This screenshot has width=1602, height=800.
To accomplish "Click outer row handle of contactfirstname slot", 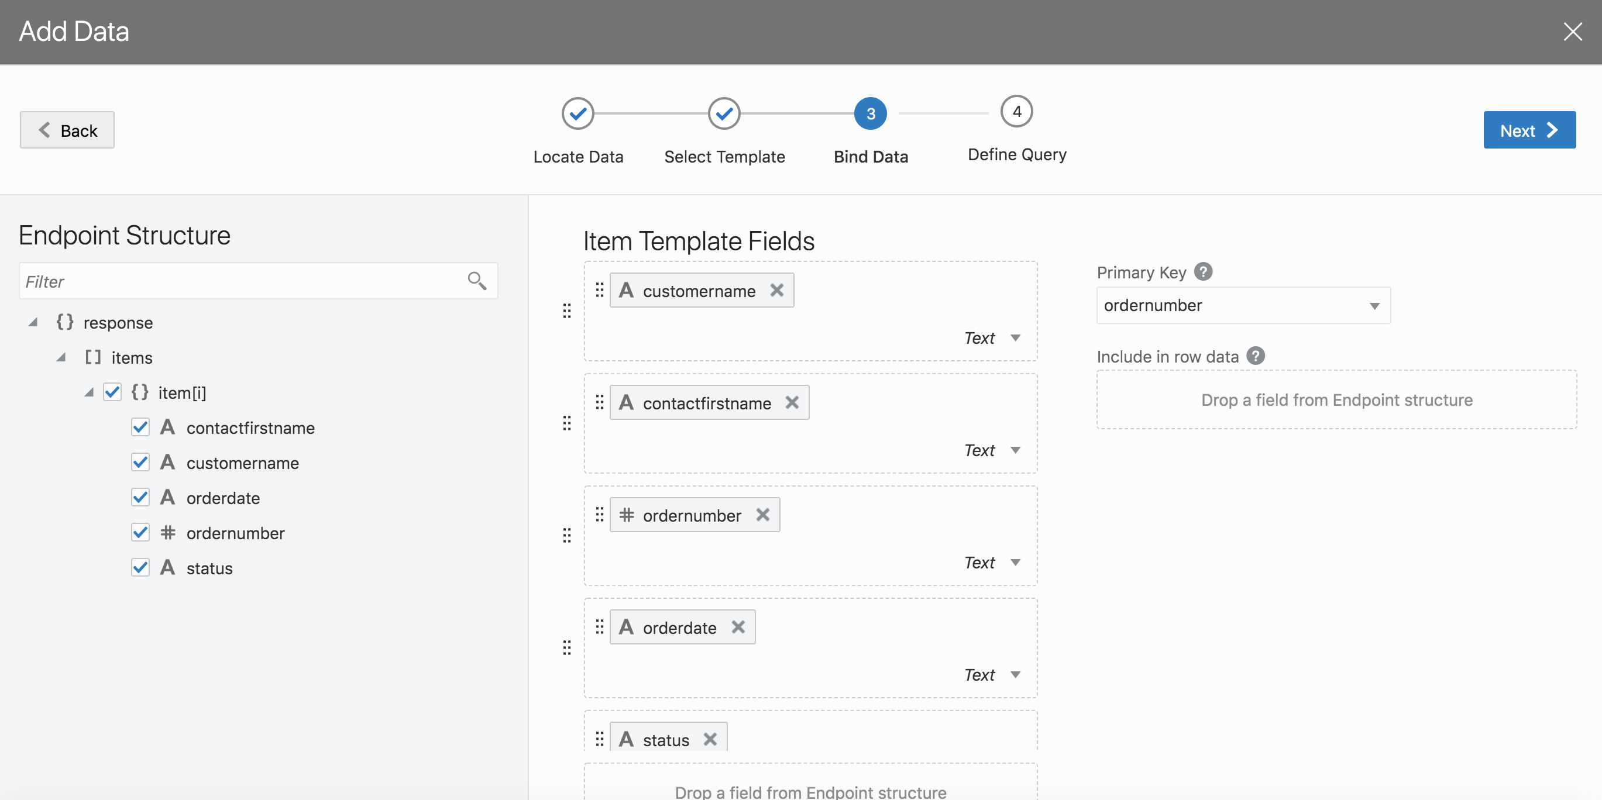I will tap(566, 423).
